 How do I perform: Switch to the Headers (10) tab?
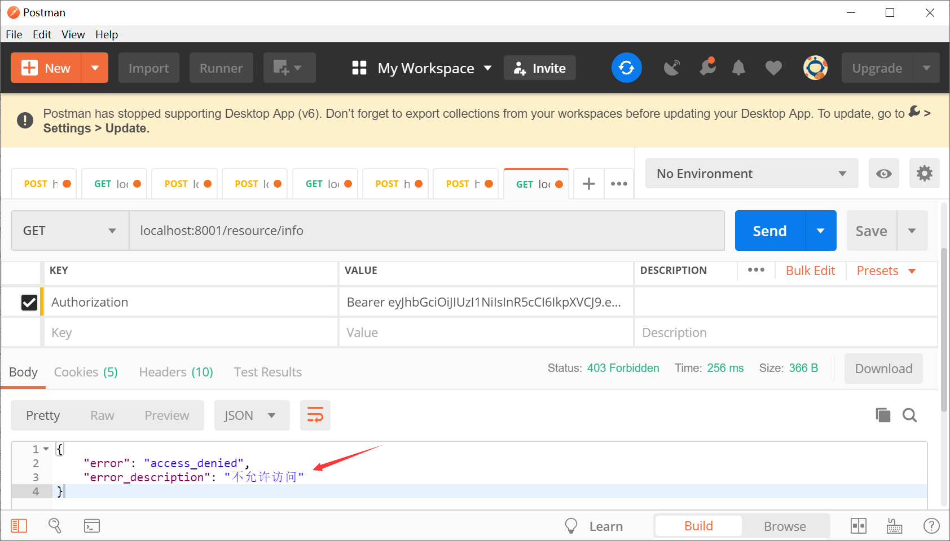(x=176, y=372)
